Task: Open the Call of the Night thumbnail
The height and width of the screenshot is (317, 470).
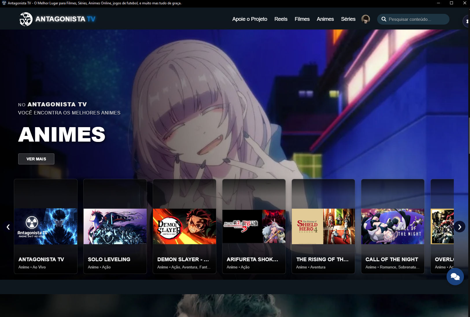Action: click(393, 226)
